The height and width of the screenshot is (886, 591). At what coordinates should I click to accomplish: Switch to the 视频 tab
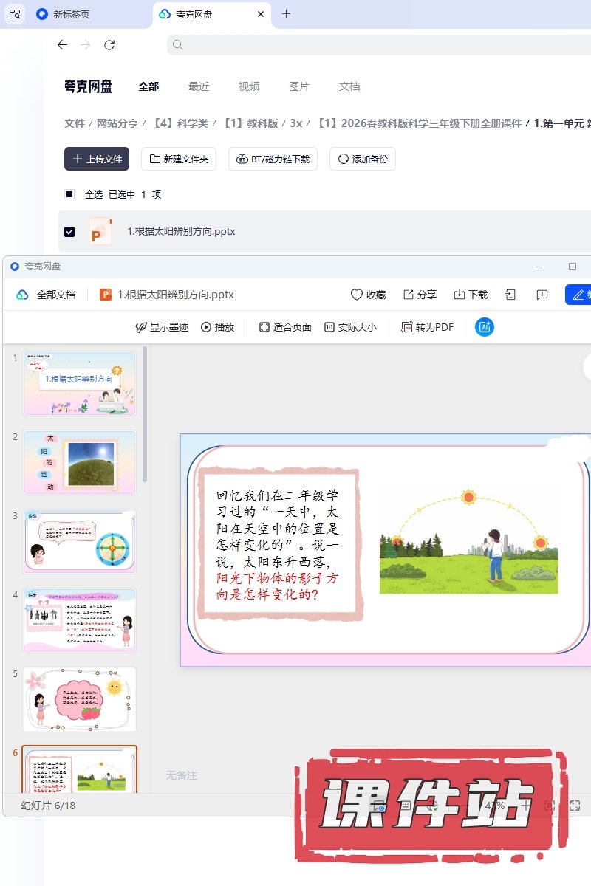pos(249,86)
